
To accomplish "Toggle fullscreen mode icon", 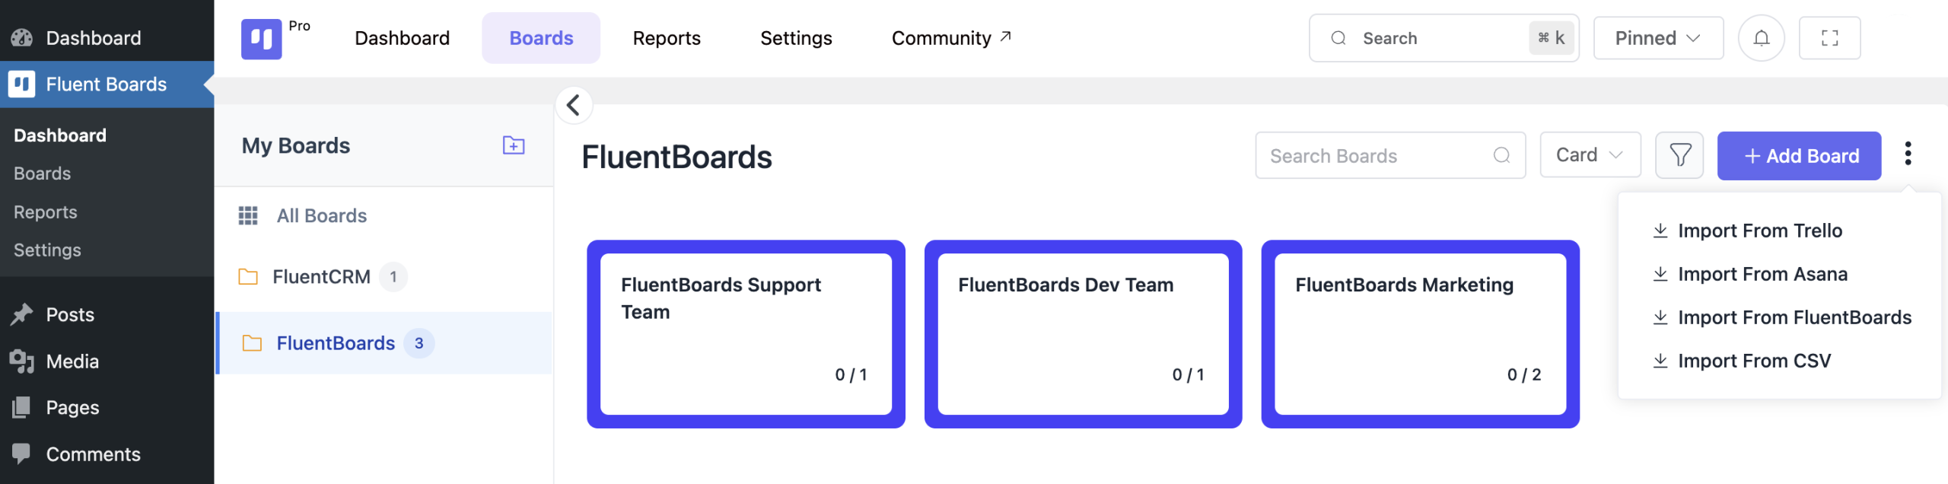I will [x=1829, y=38].
